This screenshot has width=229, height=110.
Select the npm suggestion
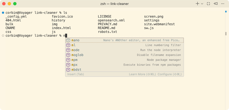[124, 60]
